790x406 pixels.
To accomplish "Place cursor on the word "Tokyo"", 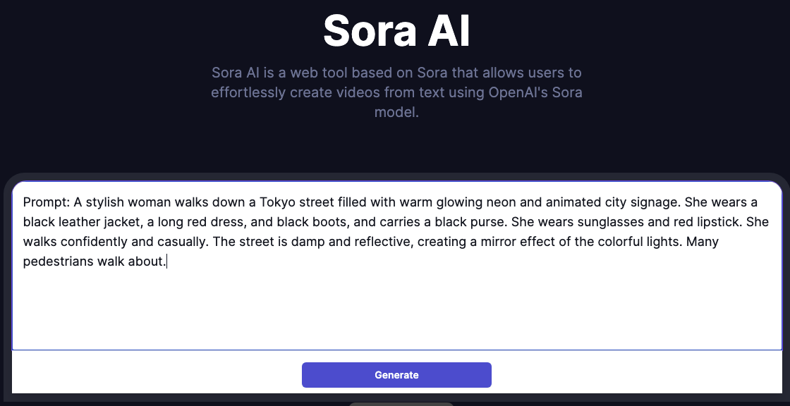I will (277, 202).
